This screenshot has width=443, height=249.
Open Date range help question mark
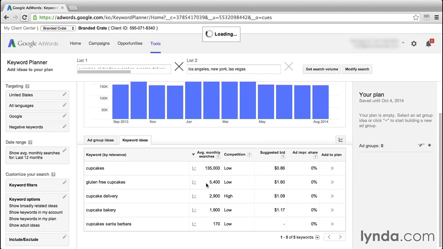(30, 142)
